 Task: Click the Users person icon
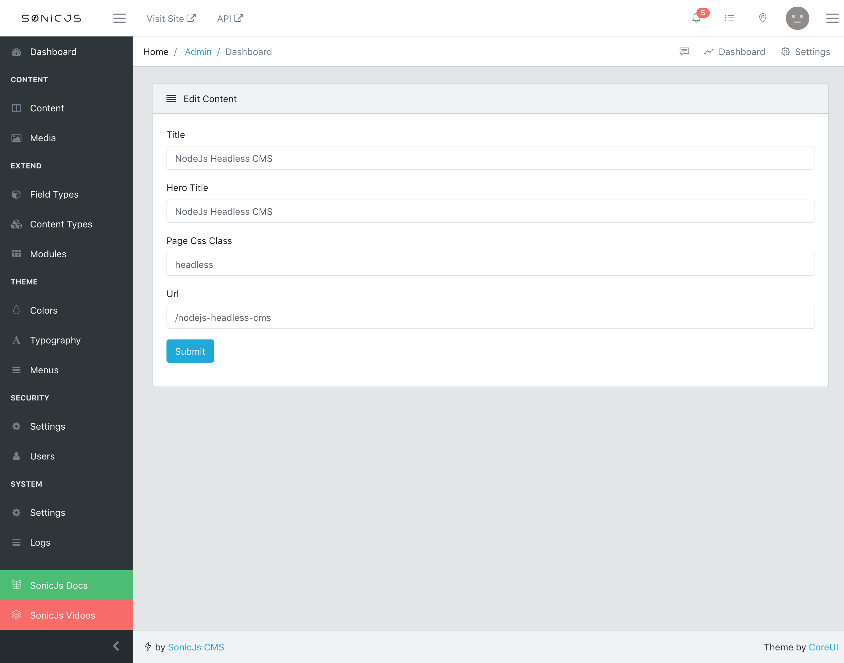(16, 456)
